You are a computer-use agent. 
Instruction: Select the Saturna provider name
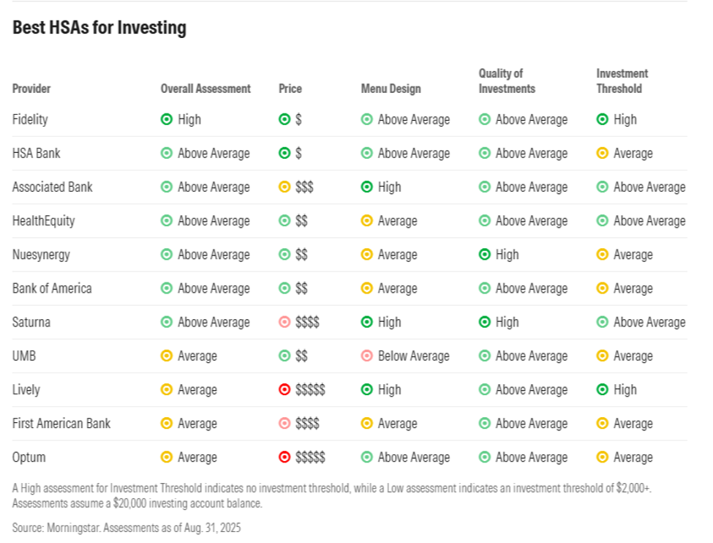pos(31,322)
